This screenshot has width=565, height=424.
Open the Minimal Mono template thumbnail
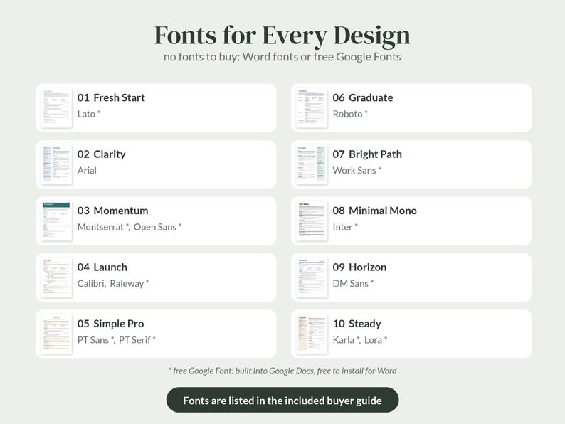[x=312, y=221]
